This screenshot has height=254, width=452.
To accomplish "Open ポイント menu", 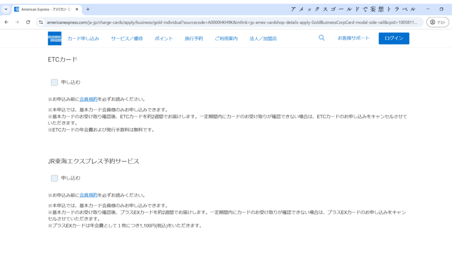I will [164, 38].
